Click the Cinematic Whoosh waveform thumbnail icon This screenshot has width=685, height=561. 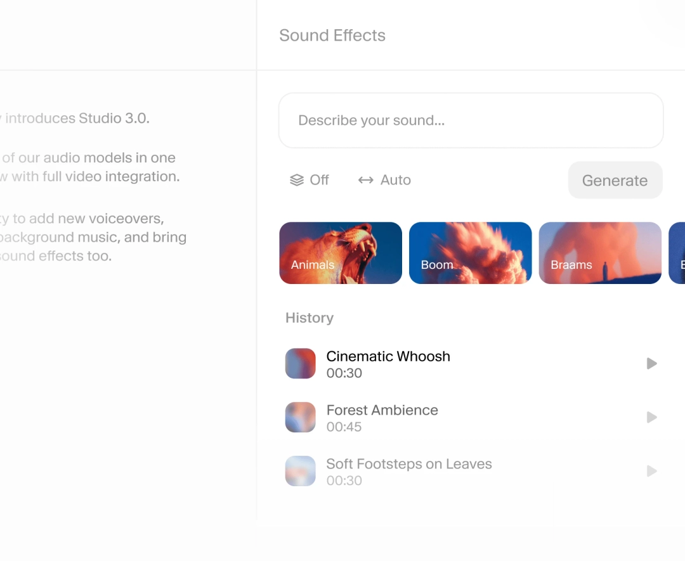tap(300, 363)
